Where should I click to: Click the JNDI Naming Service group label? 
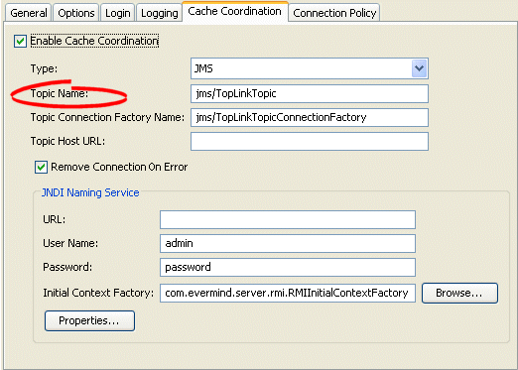90,192
